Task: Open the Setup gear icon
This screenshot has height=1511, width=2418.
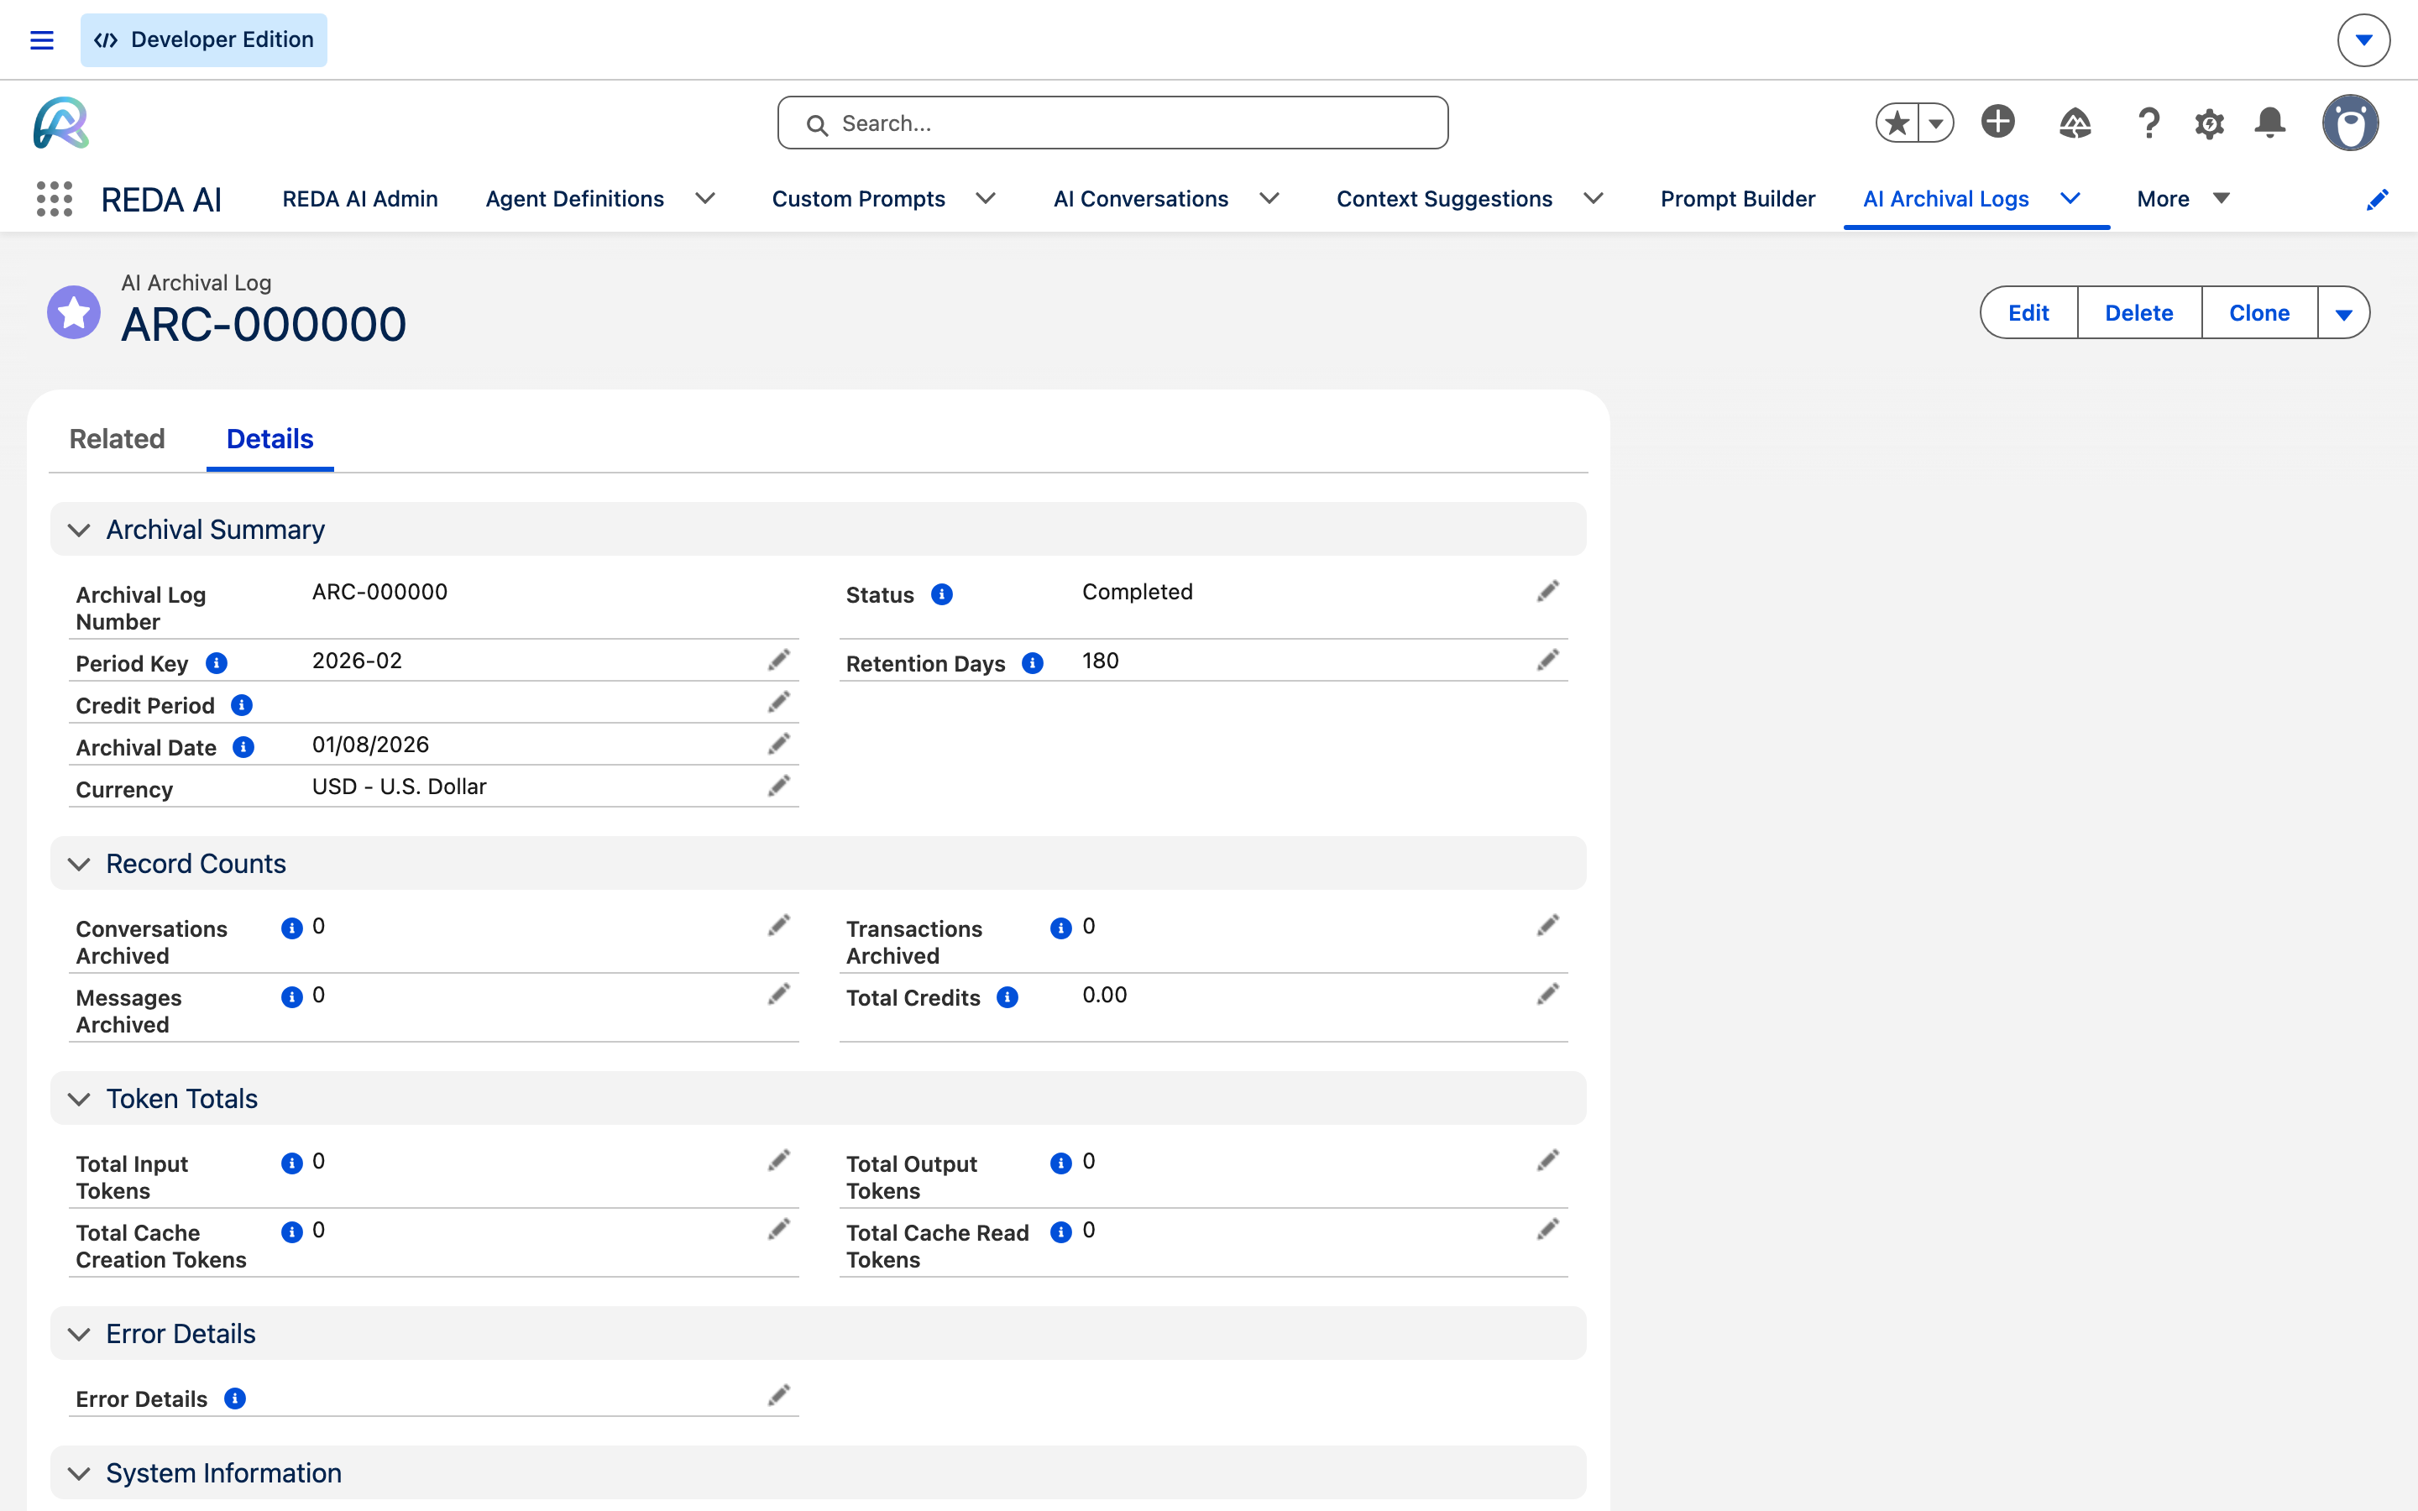Action: pos(2209,124)
